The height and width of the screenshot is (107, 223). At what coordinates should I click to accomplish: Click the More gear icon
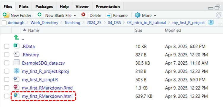[138, 15]
